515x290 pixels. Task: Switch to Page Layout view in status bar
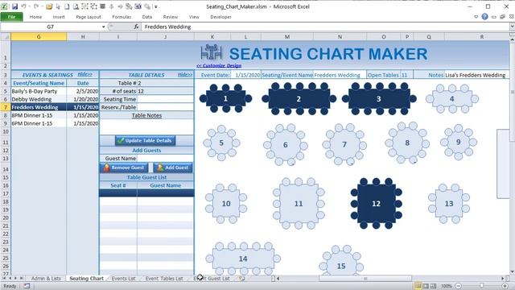point(426,286)
